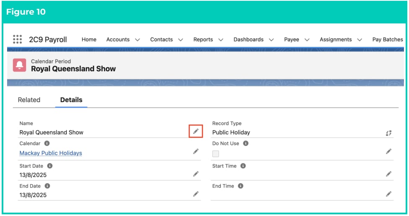Open the Dashboards nav item
Viewport: 409px width, 216px height.
(x=249, y=39)
